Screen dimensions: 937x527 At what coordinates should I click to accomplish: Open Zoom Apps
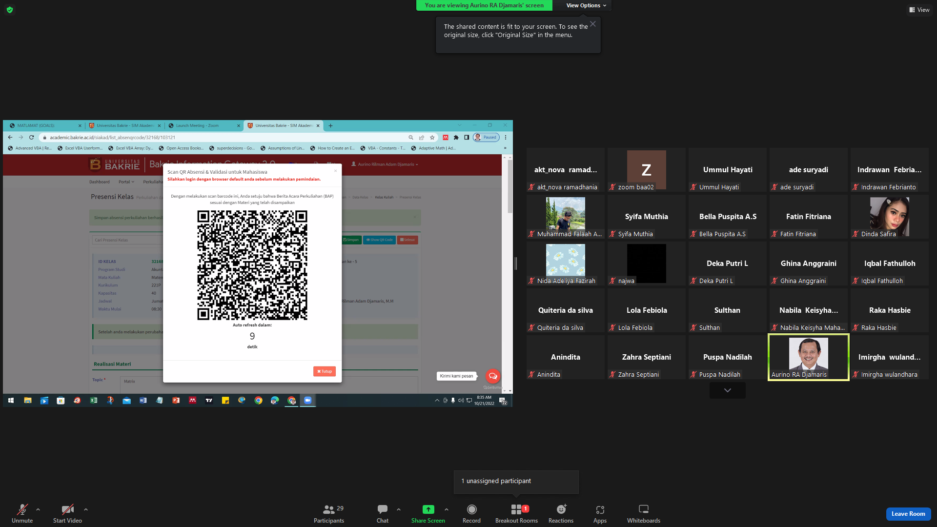(x=600, y=514)
